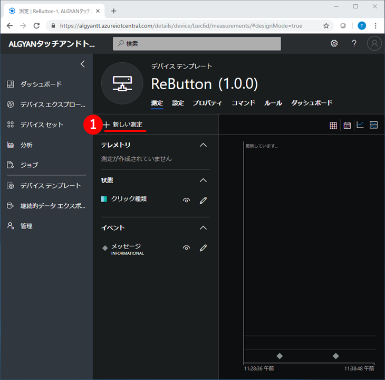Open the user account avatar in the header

click(374, 43)
